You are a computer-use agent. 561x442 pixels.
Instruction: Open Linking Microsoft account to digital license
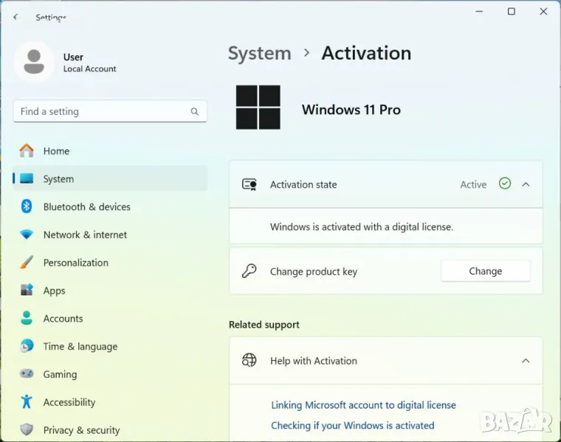coord(363,405)
